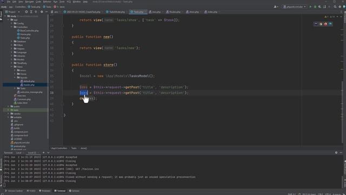Expand the Config folder
The image size is (346, 195).
11,23
